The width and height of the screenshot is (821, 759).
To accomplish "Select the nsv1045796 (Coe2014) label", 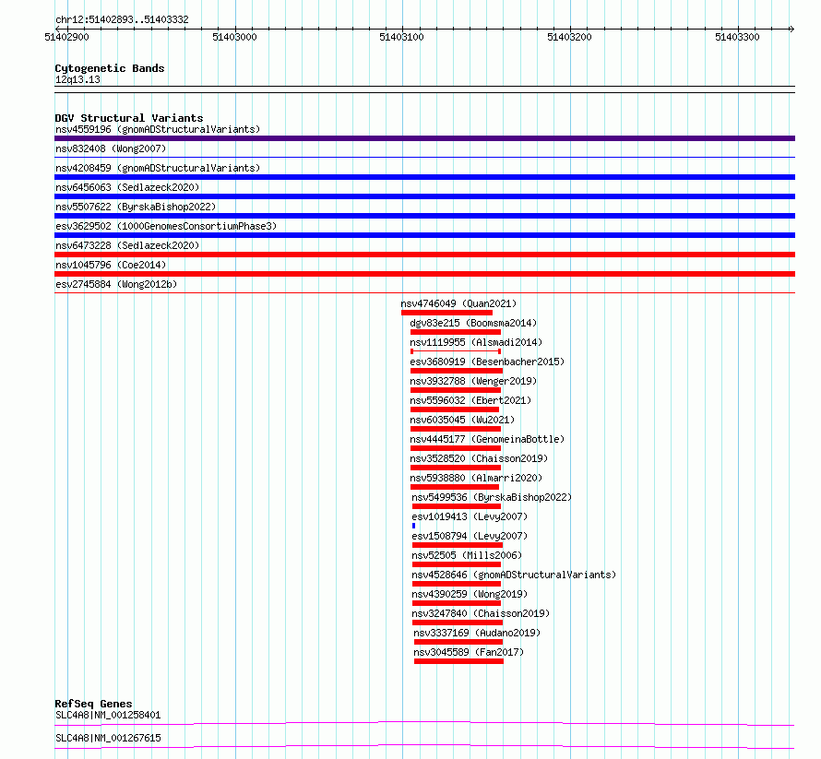I will pos(111,265).
